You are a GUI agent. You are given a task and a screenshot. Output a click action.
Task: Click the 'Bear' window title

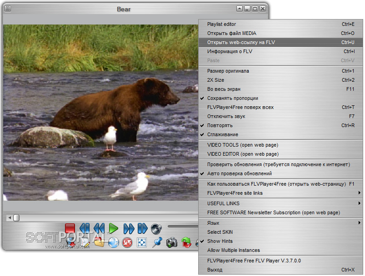point(124,9)
